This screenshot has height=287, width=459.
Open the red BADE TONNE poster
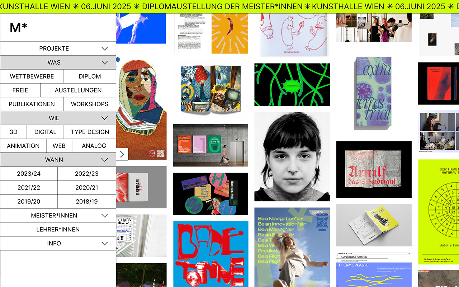210,254
